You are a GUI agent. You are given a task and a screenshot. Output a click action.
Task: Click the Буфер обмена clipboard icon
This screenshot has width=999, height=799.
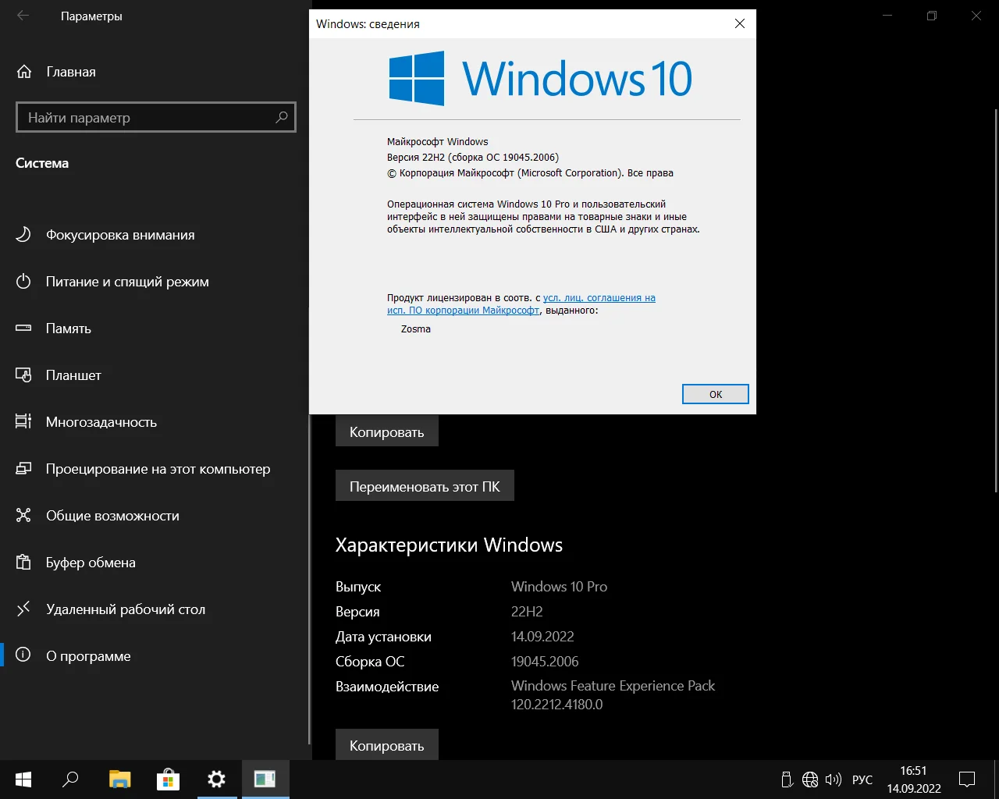pos(23,563)
